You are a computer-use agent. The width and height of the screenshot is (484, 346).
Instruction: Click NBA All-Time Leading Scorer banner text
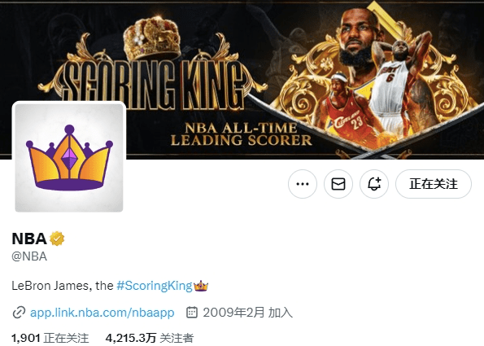point(241,134)
